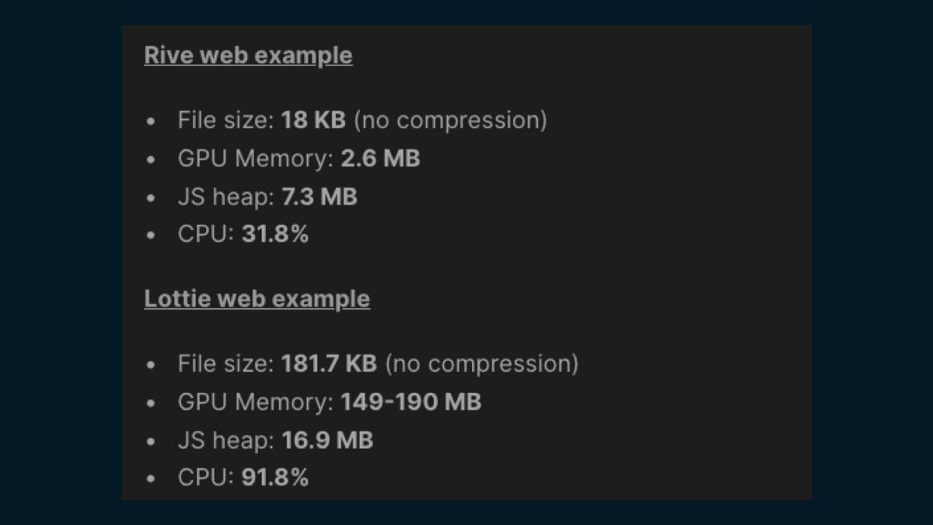Image resolution: width=933 pixels, height=525 pixels.
Task: Click the bold 149-190 MB GPU memory value
Action: pos(411,402)
